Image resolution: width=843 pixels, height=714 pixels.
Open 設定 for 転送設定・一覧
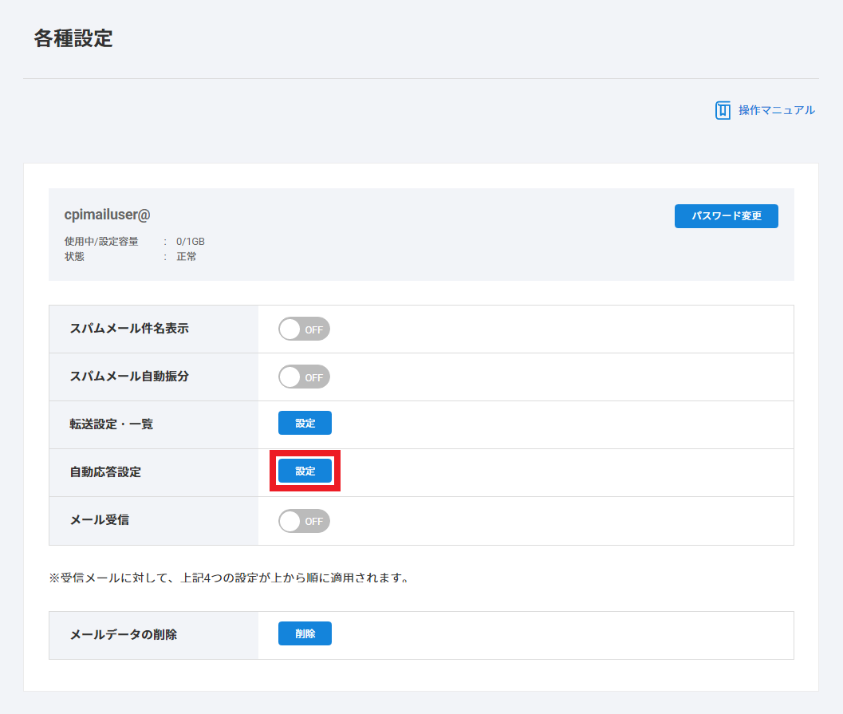coord(305,424)
